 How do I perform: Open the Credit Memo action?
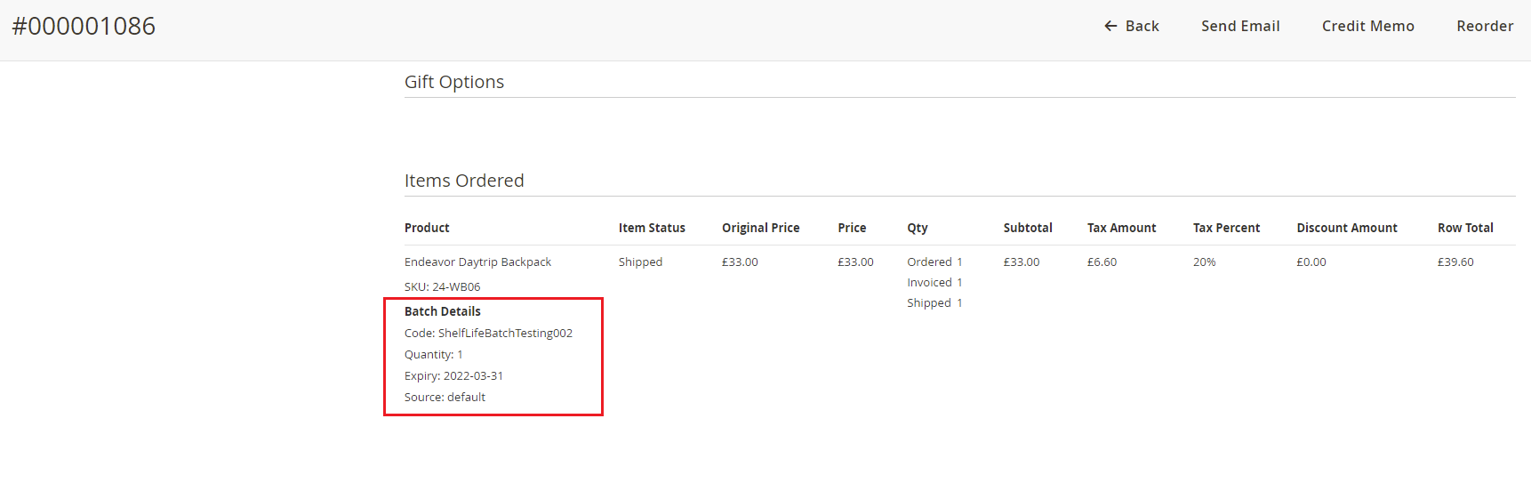click(x=1367, y=27)
